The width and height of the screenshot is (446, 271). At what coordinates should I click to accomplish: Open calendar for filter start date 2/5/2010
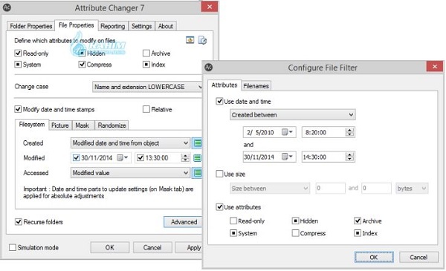[x=287, y=132]
